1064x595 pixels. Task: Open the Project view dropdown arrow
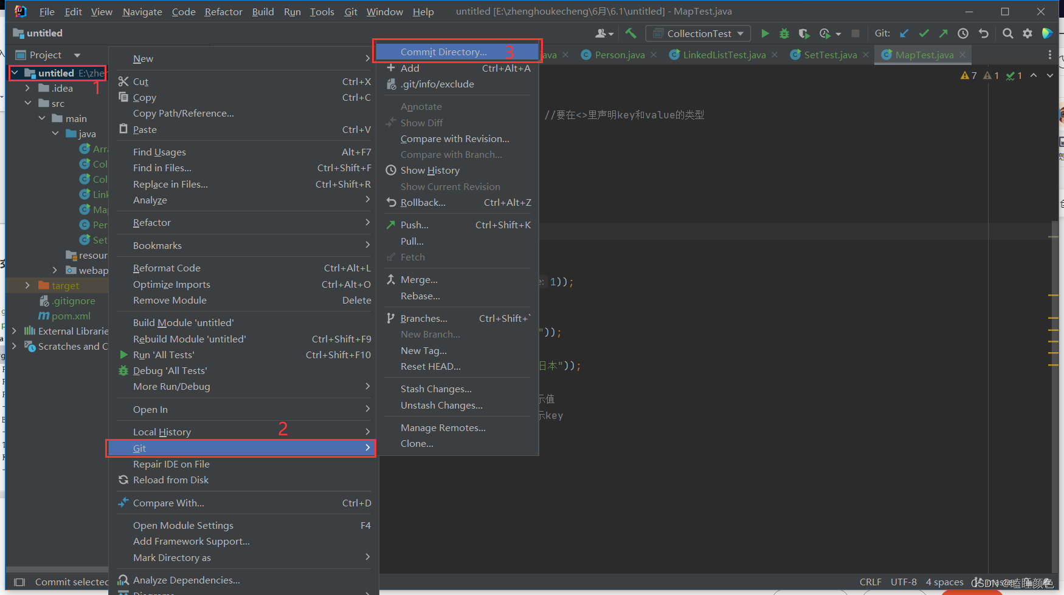77,55
